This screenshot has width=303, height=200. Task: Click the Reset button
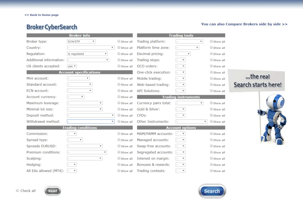click(53, 191)
